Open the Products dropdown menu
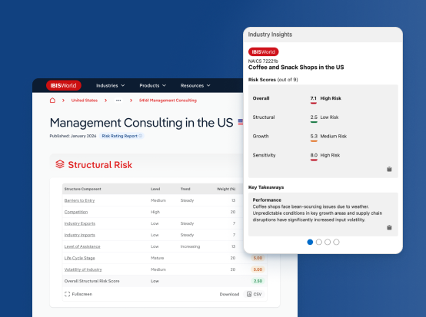426x317 pixels. 152,85
